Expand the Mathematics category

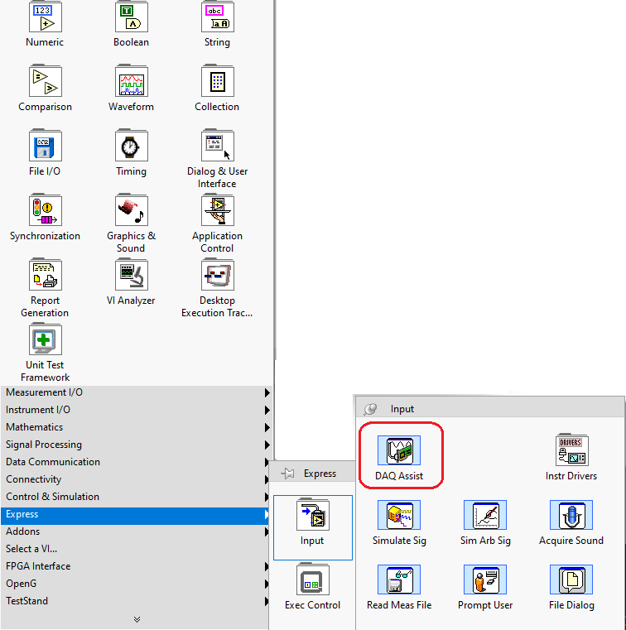click(x=132, y=427)
